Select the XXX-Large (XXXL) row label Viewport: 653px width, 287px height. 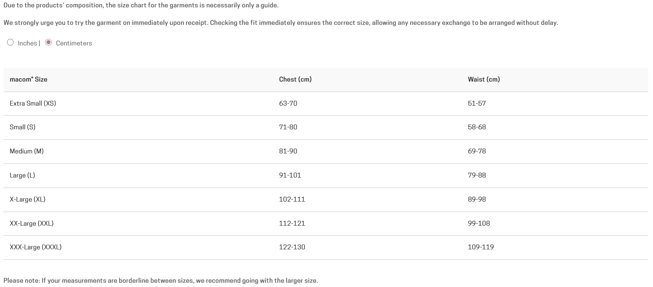click(35, 247)
